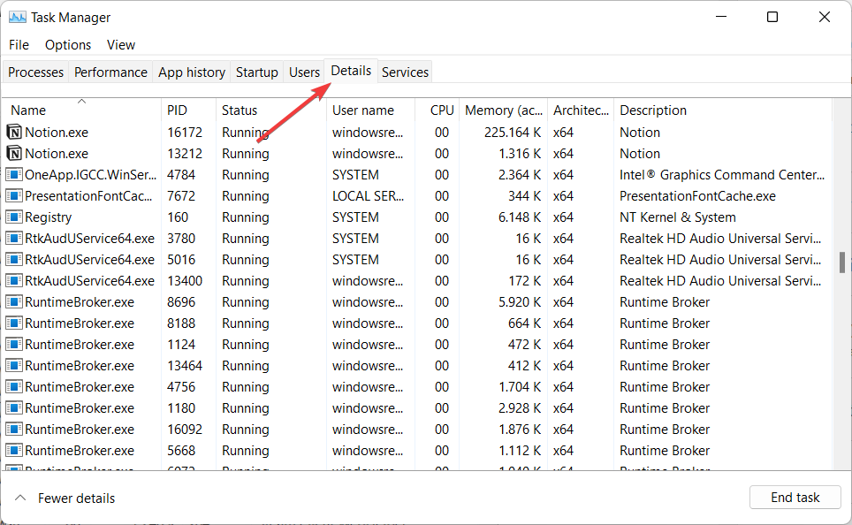Click the PresentationFontCache.exe description cell
Screen dimensions: 852x525
[x=697, y=195]
